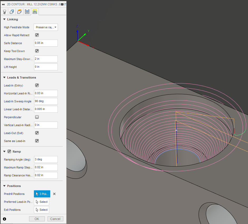Edit Lead-In Sweep Angle field

pyautogui.click(x=46, y=101)
